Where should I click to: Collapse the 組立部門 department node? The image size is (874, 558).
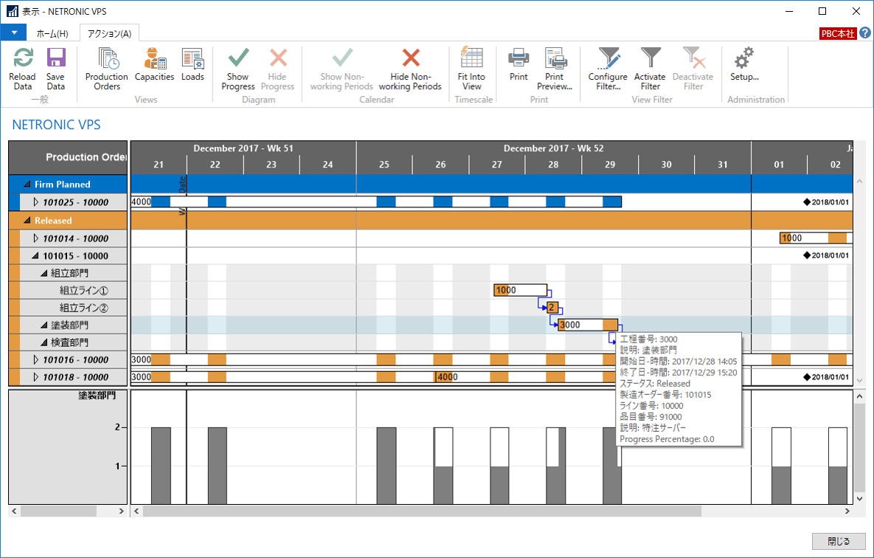point(44,273)
